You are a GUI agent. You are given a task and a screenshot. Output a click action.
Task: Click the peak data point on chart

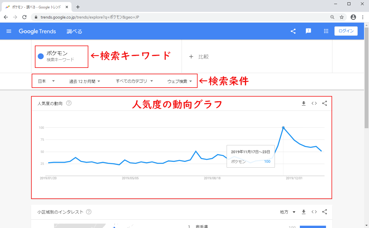click(283, 128)
